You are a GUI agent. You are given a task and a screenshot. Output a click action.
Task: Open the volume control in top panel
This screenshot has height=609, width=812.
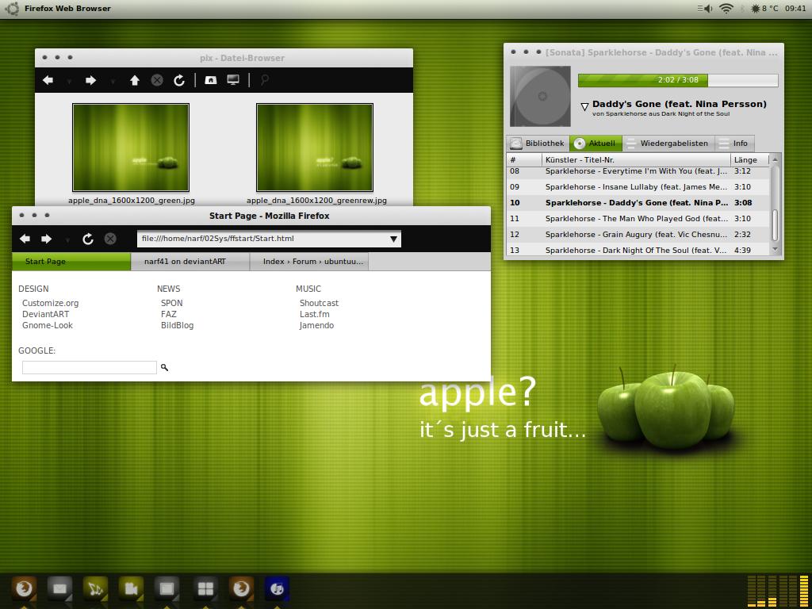[x=705, y=8]
